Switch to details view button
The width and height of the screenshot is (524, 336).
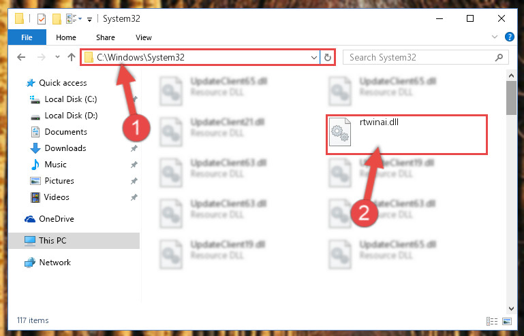[x=492, y=321]
